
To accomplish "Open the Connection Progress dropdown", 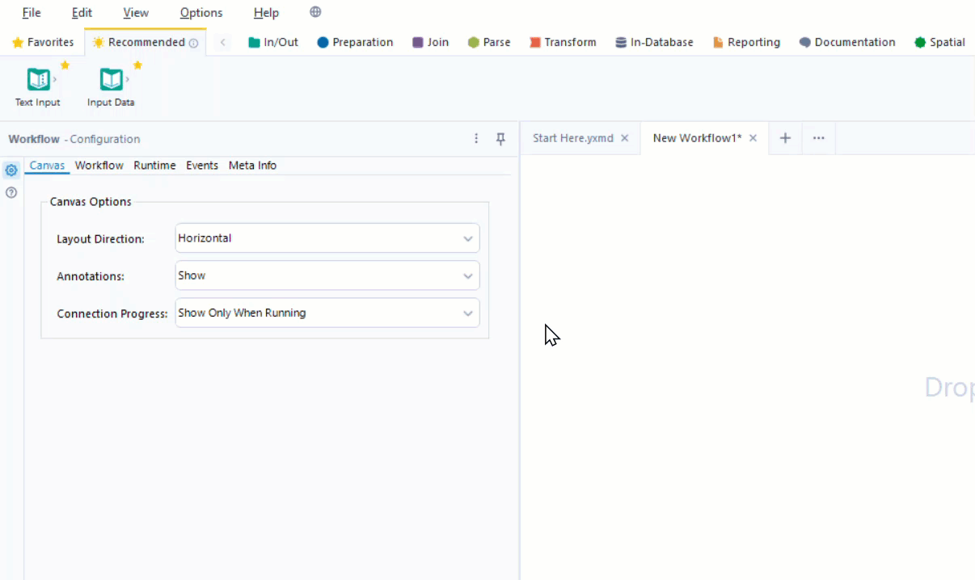I will [x=327, y=313].
